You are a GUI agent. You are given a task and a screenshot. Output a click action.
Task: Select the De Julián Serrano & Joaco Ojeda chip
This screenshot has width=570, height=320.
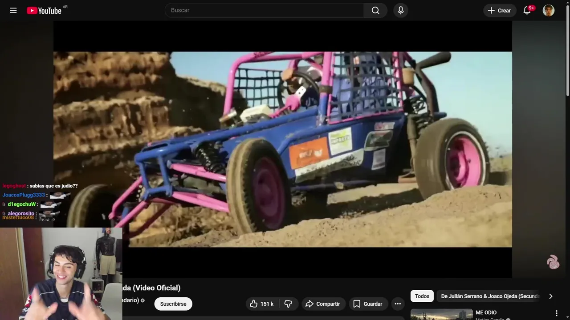point(490,296)
